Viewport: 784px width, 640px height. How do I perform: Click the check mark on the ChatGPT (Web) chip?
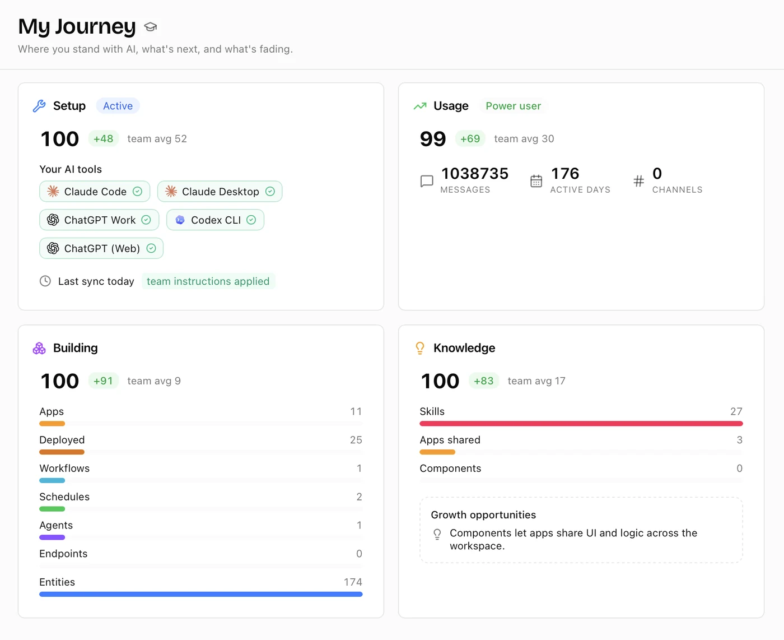(x=151, y=248)
